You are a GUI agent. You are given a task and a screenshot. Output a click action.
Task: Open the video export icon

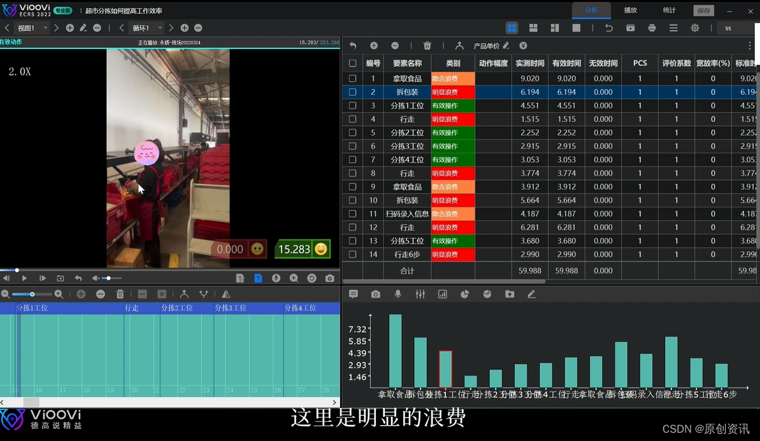(x=630, y=28)
